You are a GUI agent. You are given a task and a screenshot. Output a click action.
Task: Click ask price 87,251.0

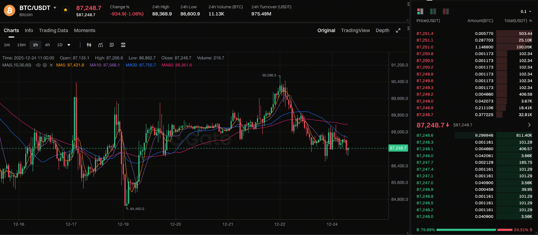tap(425, 47)
